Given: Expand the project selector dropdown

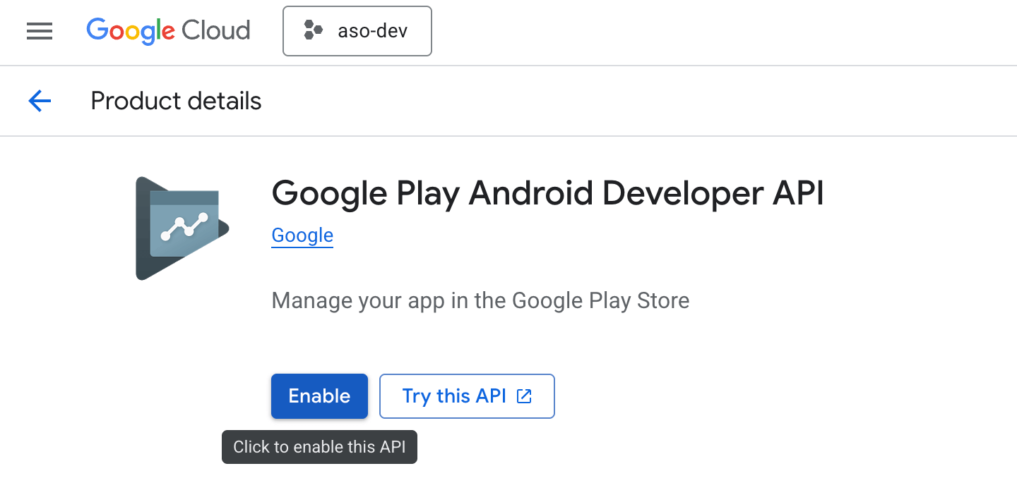Looking at the screenshot, I should point(357,31).
